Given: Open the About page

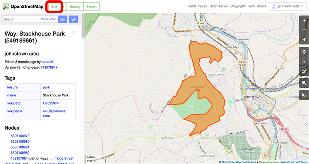Looking at the screenshot, I should 261,6.
